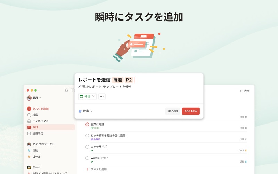Click the 香菜に電話 task title
The height and width of the screenshot is (174, 278).
[x=97, y=125]
